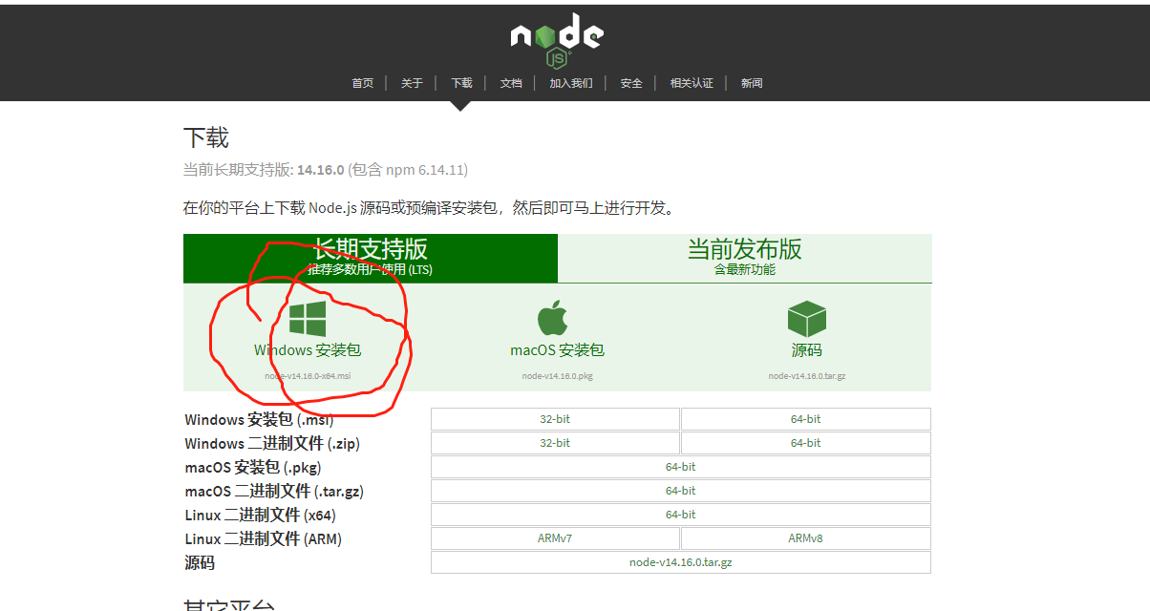The height and width of the screenshot is (611, 1150).
Task: Click the 源码 download label
Action: click(806, 350)
